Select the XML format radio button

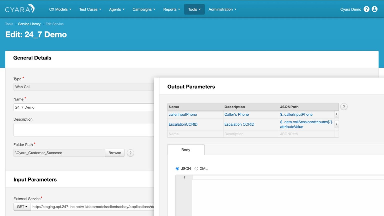click(196, 169)
